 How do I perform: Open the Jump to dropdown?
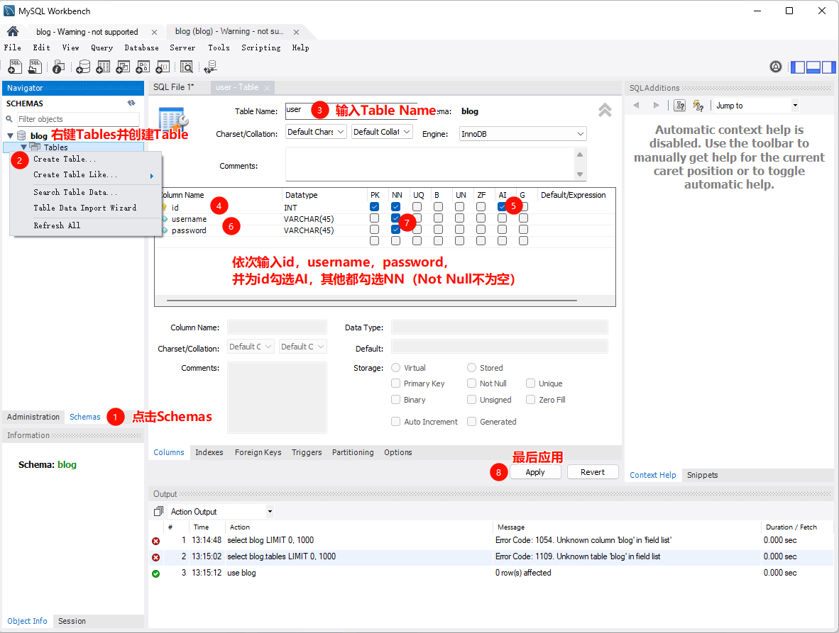pos(757,106)
